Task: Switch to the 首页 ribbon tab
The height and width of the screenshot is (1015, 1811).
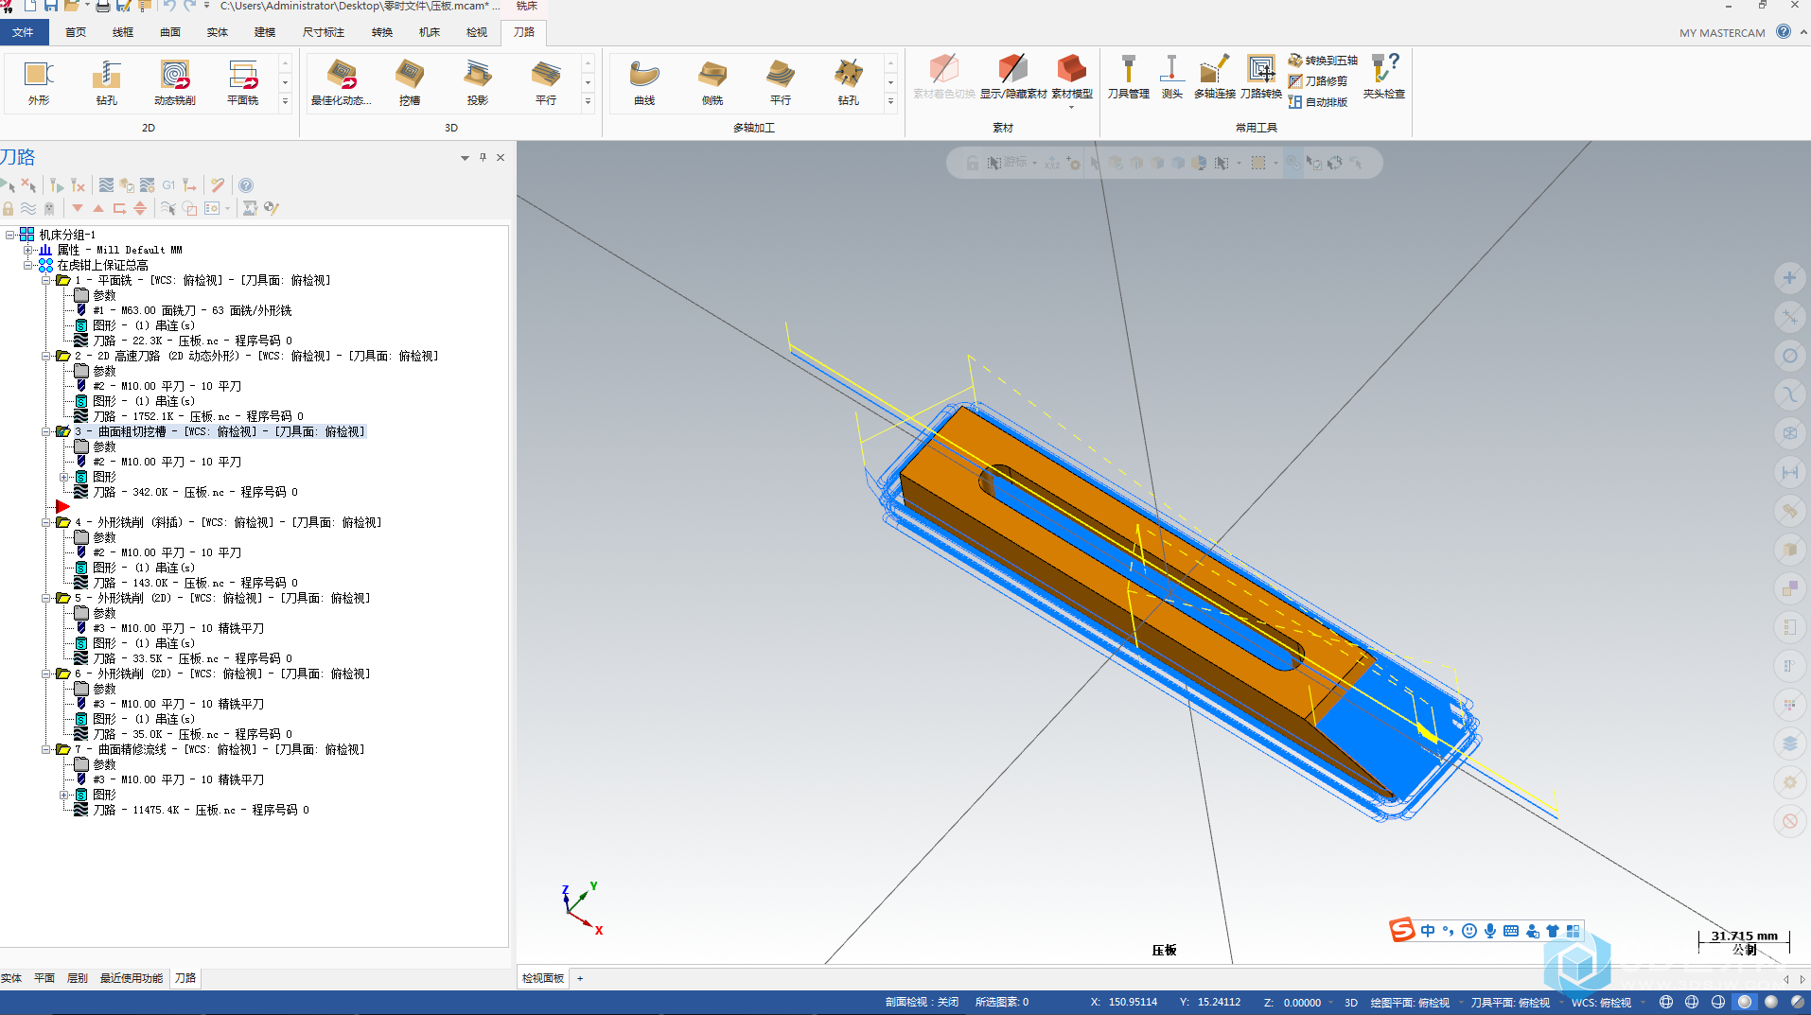Action: coord(76,32)
